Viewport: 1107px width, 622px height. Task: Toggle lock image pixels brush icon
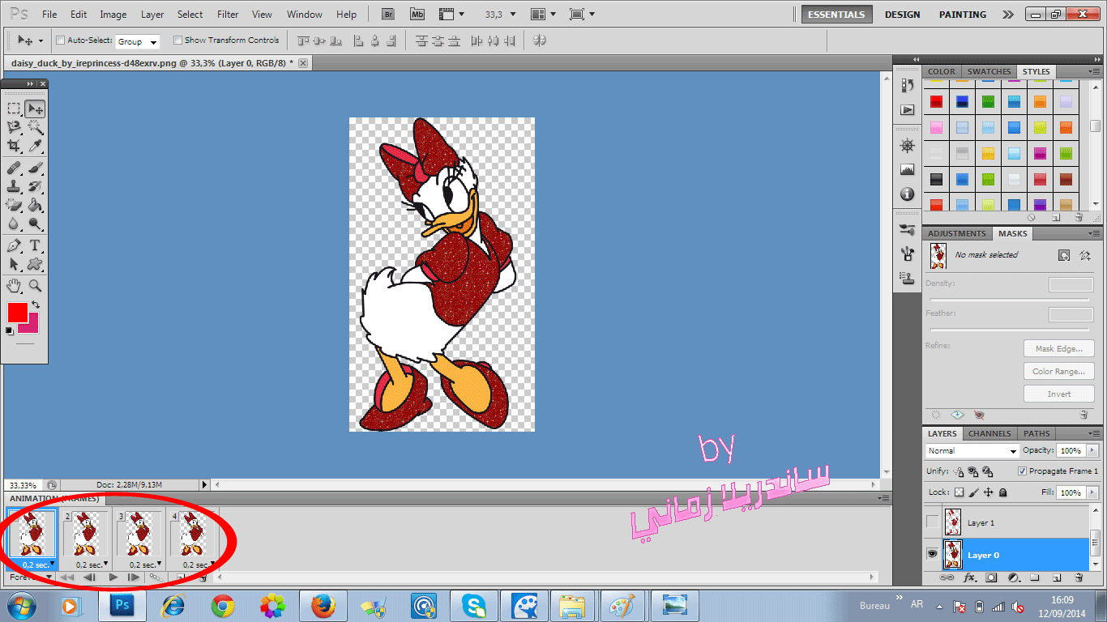click(974, 492)
